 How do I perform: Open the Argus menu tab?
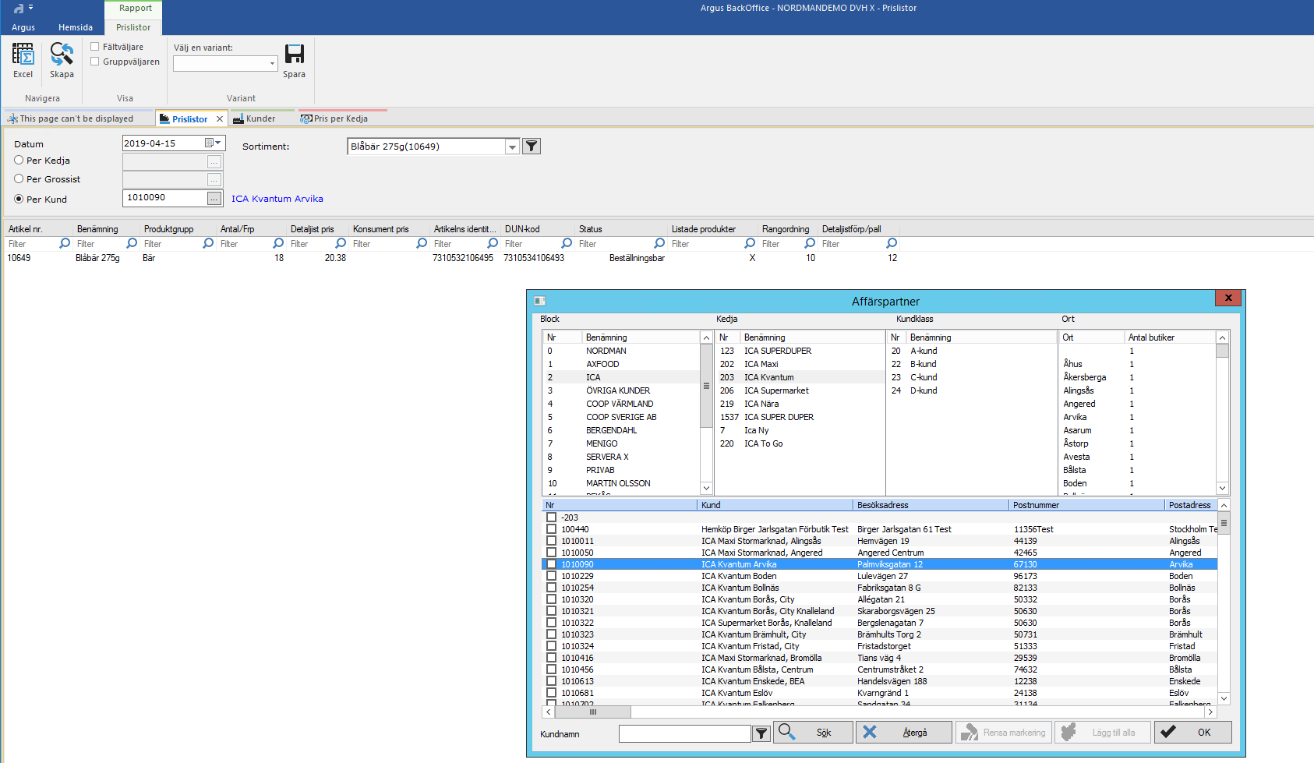pos(23,27)
